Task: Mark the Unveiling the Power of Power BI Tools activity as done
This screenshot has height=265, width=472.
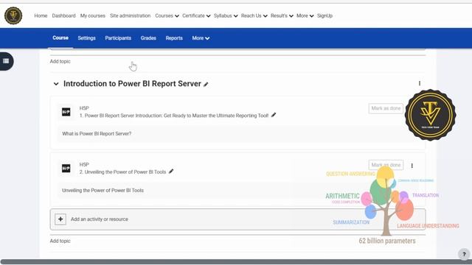Action: 386,165
